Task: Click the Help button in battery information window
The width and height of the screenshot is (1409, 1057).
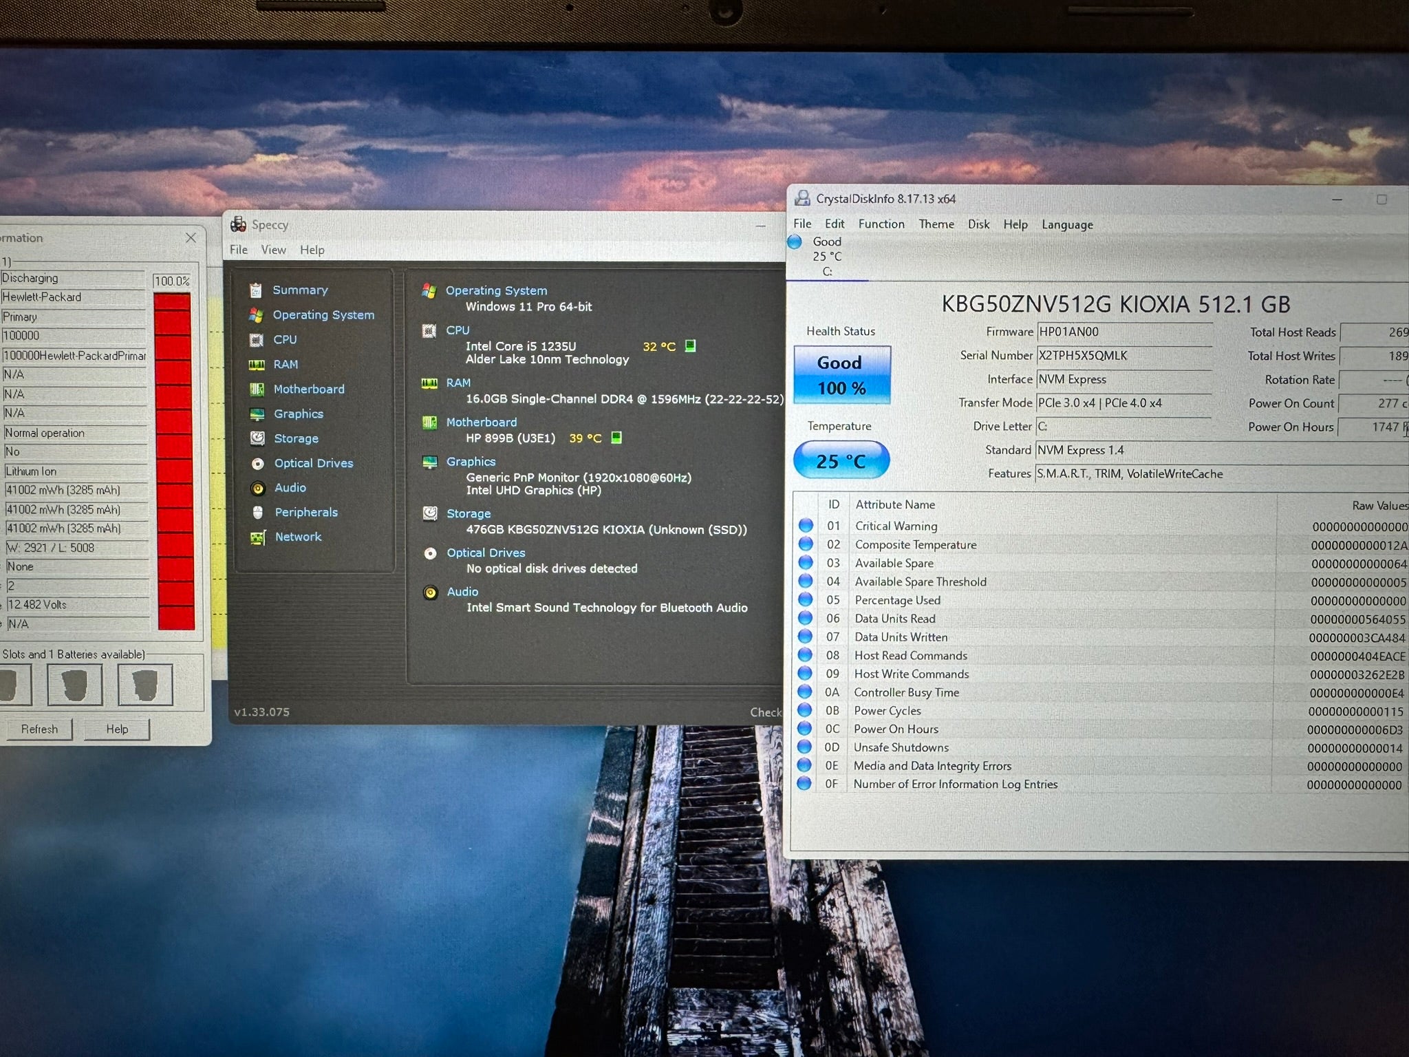Action: (x=117, y=729)
